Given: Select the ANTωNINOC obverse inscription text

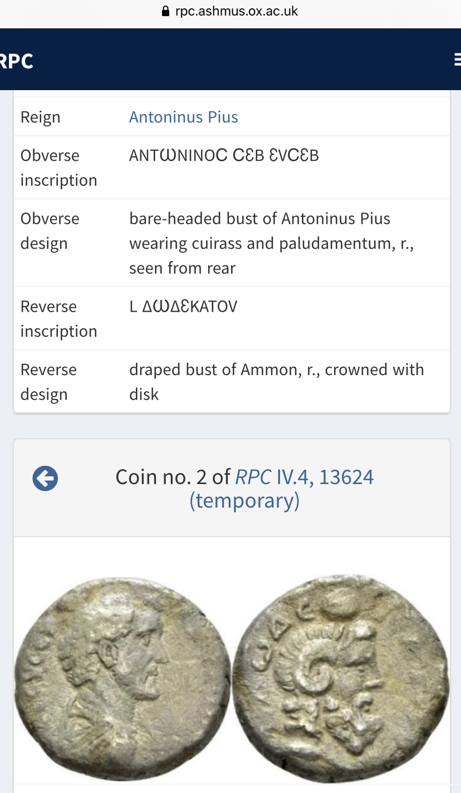Looking at the screenshot, I should point(224,155).
